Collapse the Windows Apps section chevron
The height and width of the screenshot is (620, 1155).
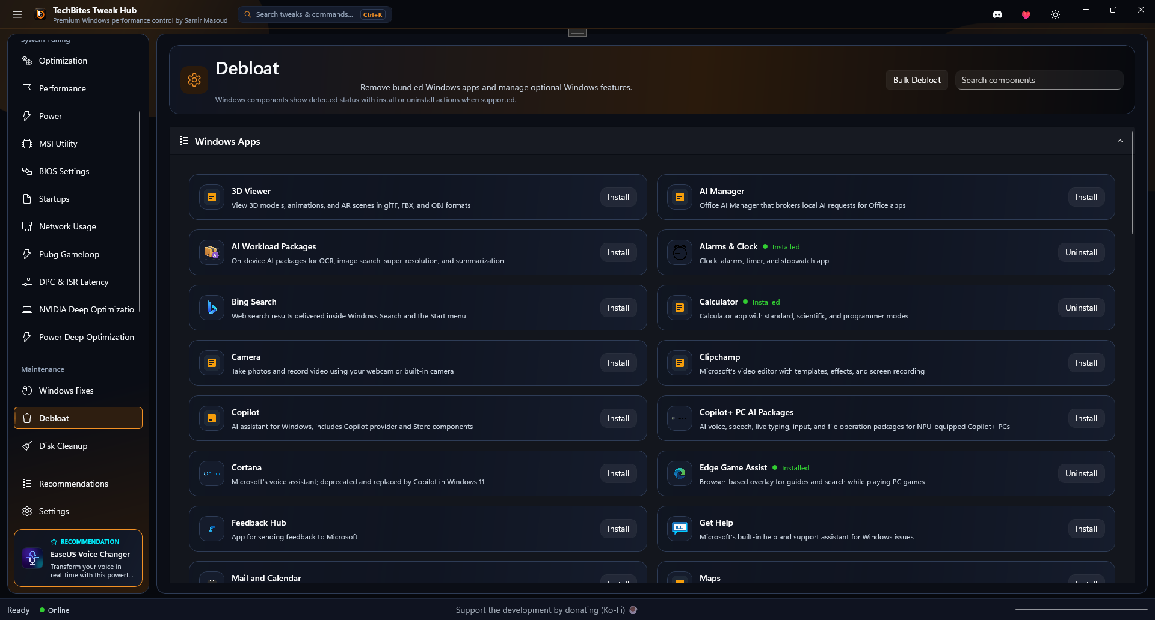(x=1120, y=141)
